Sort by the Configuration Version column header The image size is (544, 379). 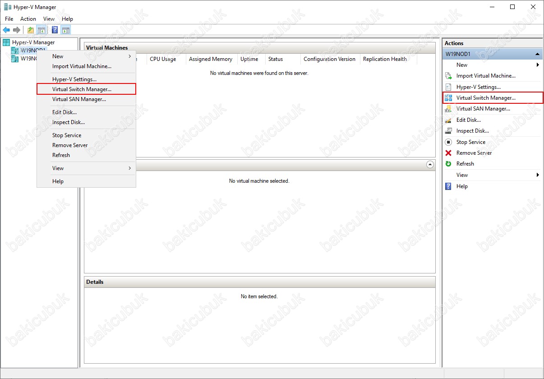(x=330, y=59)
